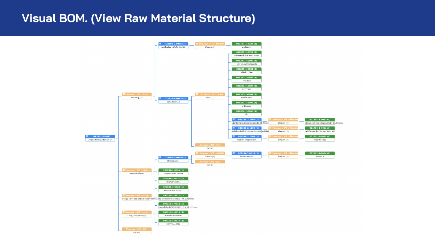Click the icon on Process 1/2 node after 021101-2-0015
The width and height of the screenshot is (435, 244).
click(197, 153)
